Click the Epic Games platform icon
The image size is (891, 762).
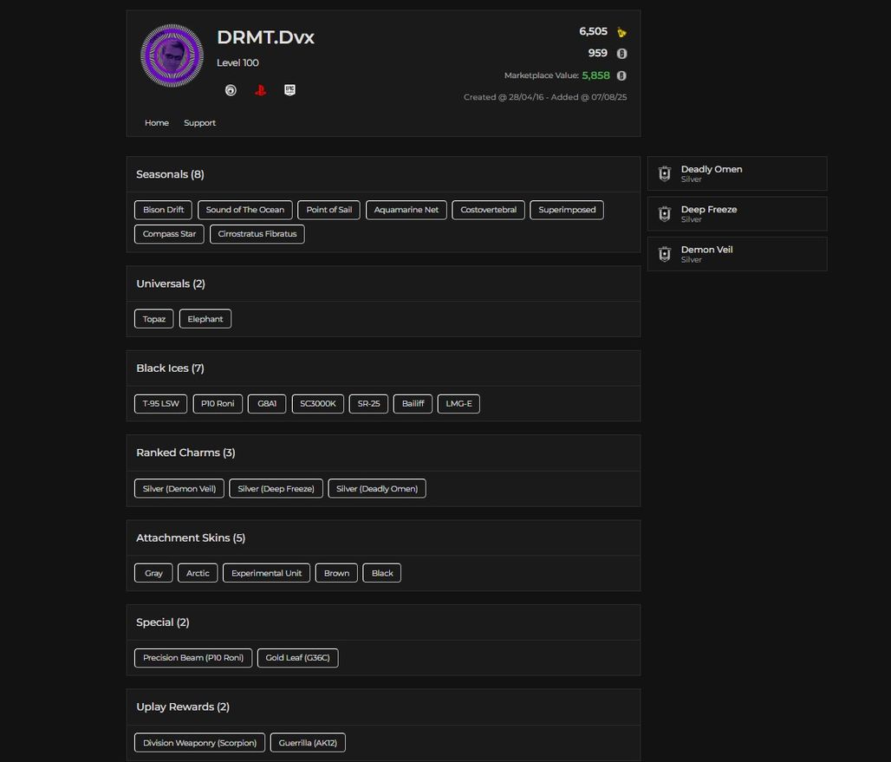pos(289,90)
